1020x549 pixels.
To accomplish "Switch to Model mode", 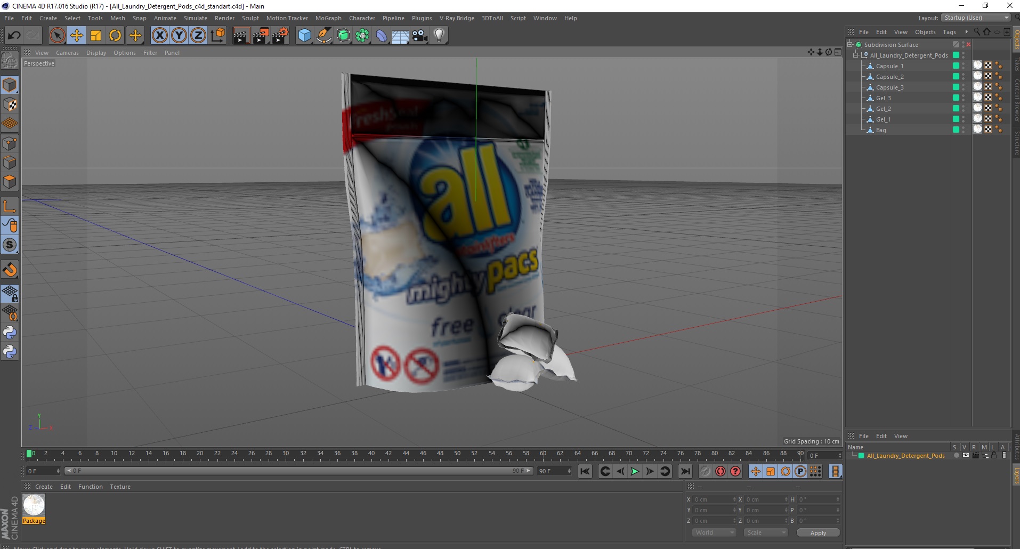I will click(x=10, y=85).
